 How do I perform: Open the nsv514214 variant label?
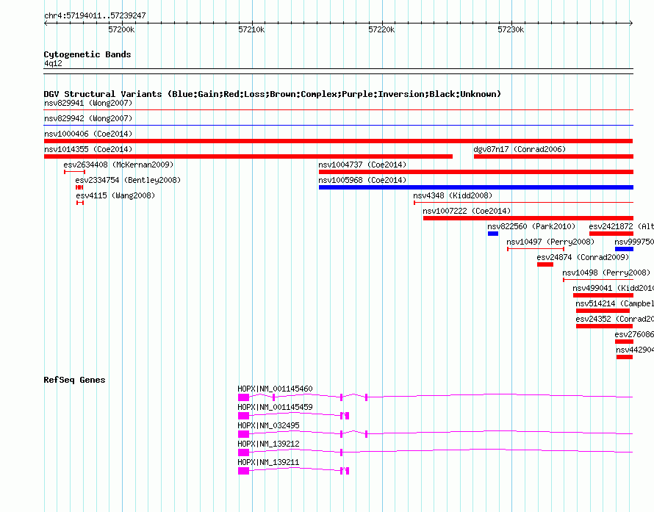pyautogui.click(x=615, y=303)
